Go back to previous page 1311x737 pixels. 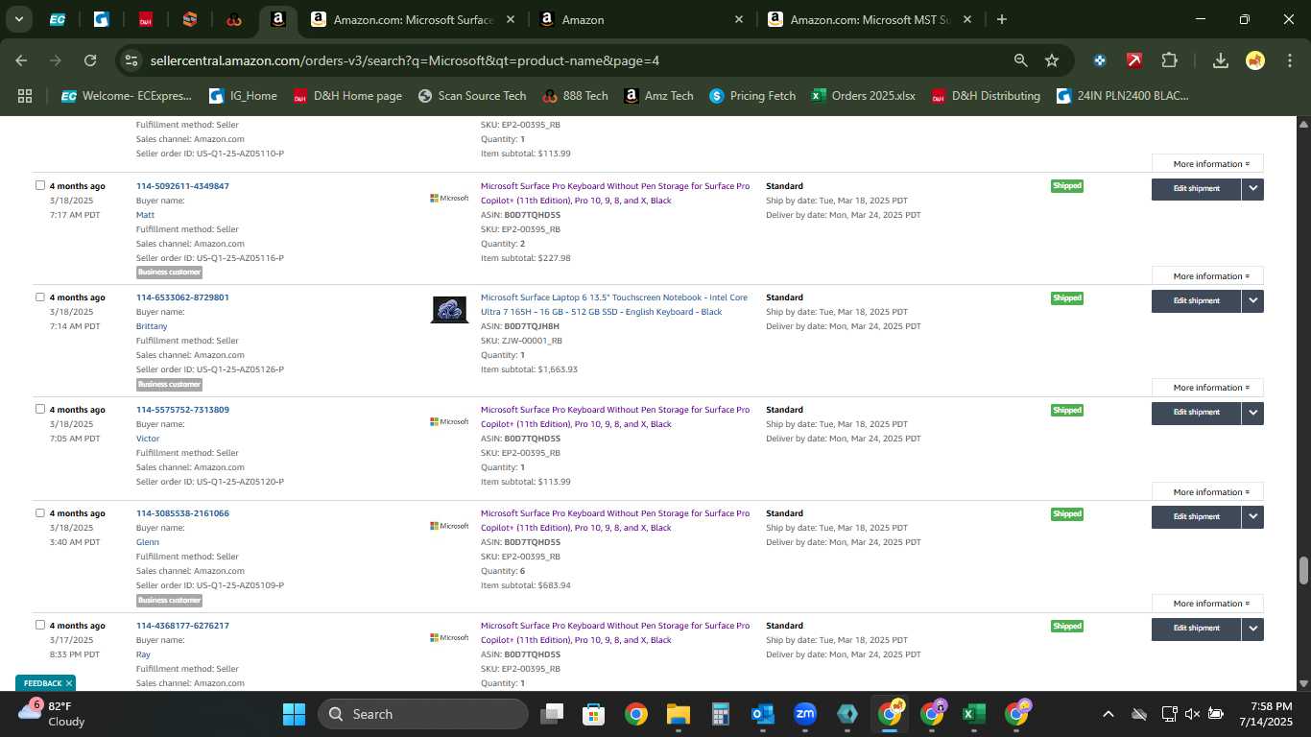tap(21, 60)
